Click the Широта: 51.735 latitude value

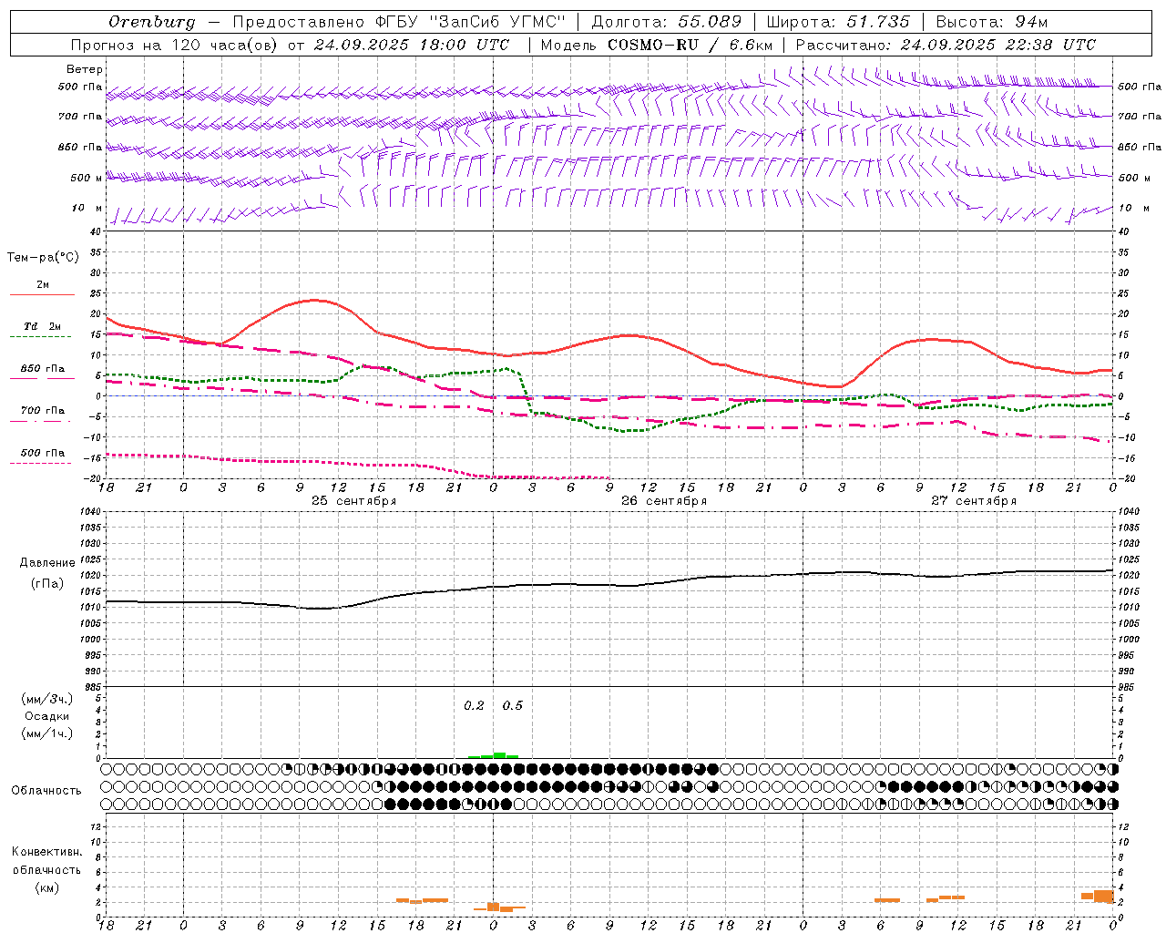click(838, 22)
